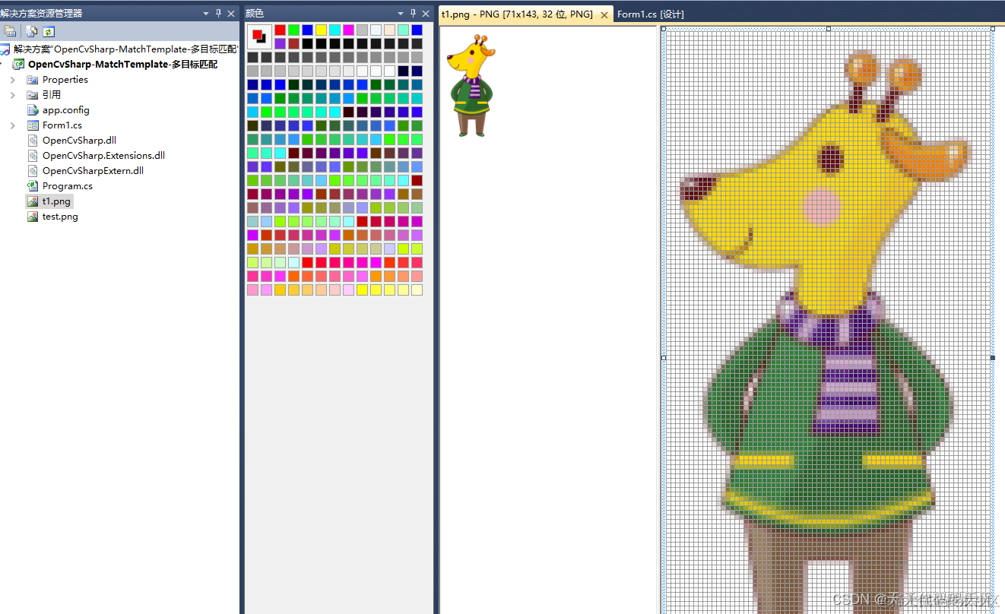Pick the magenta swatch in top palette row

(x=348, y=30)
